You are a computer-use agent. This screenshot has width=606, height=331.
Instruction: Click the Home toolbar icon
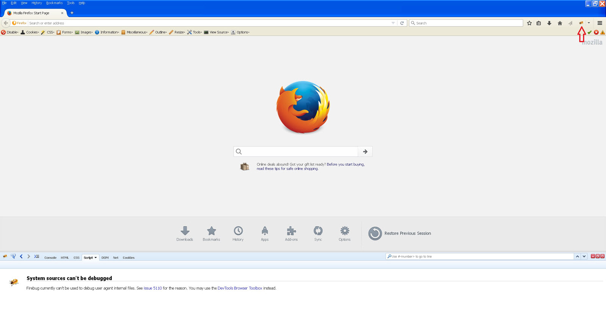pos(560,23)
